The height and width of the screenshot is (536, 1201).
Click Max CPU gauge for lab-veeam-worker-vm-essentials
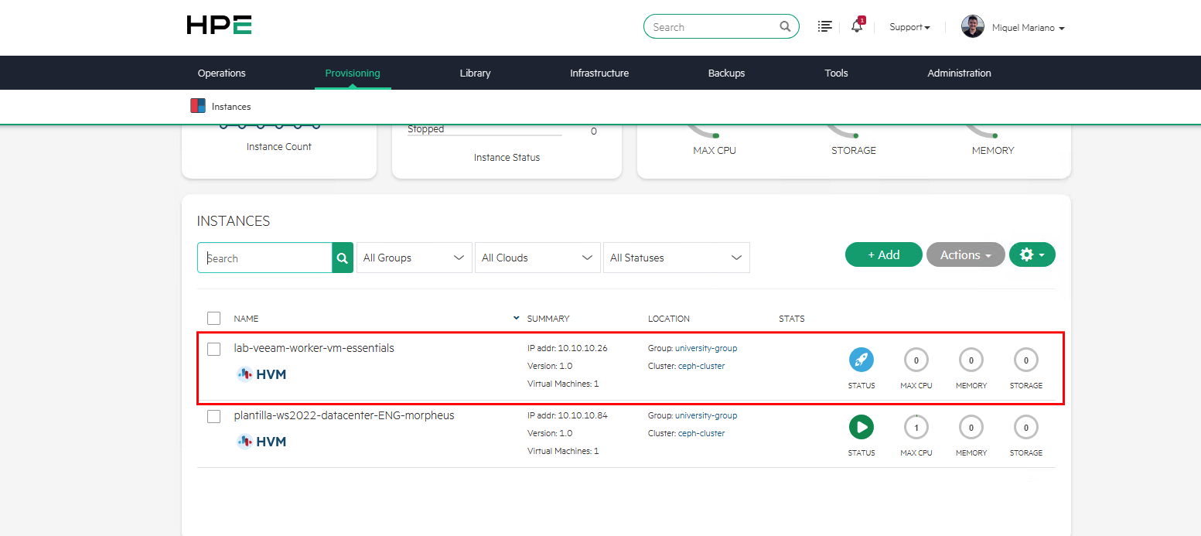coord(916,360)
